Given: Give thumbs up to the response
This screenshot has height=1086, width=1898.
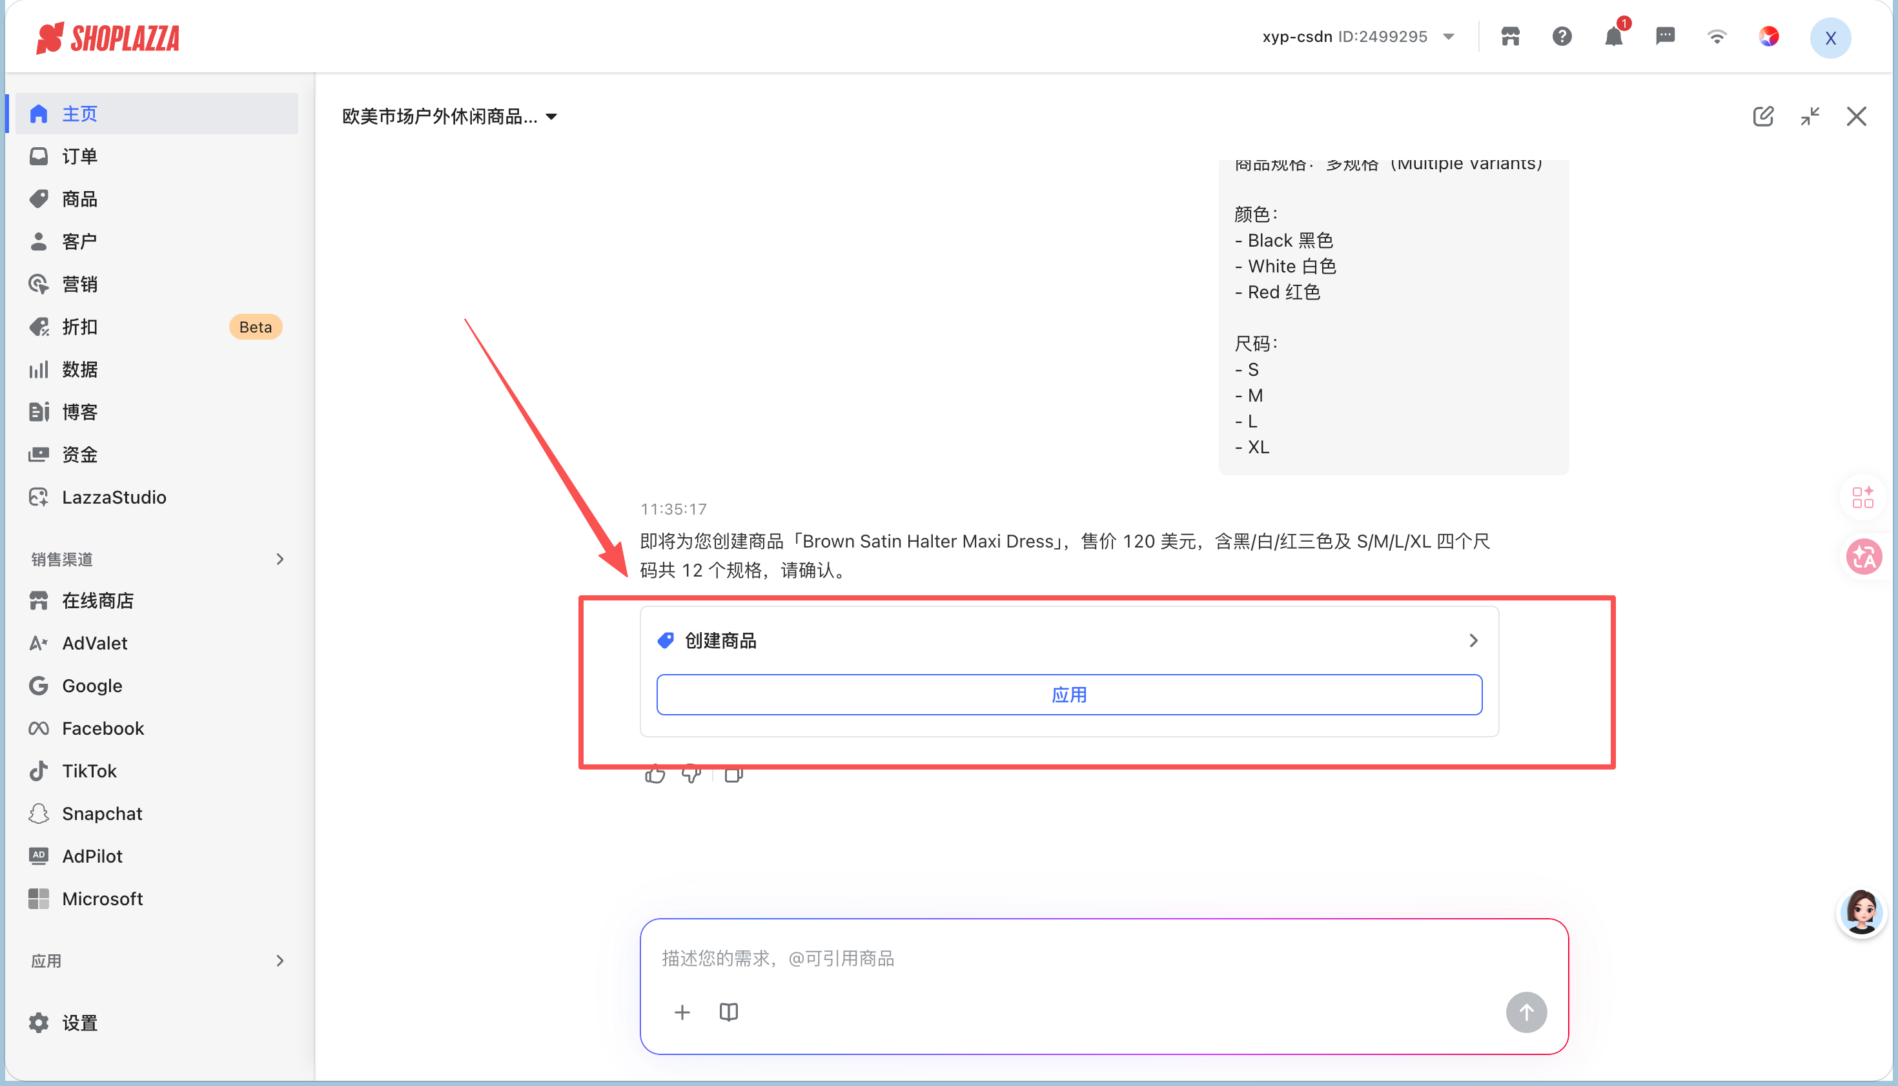Looking at the screenshot, I should point(655,775).
